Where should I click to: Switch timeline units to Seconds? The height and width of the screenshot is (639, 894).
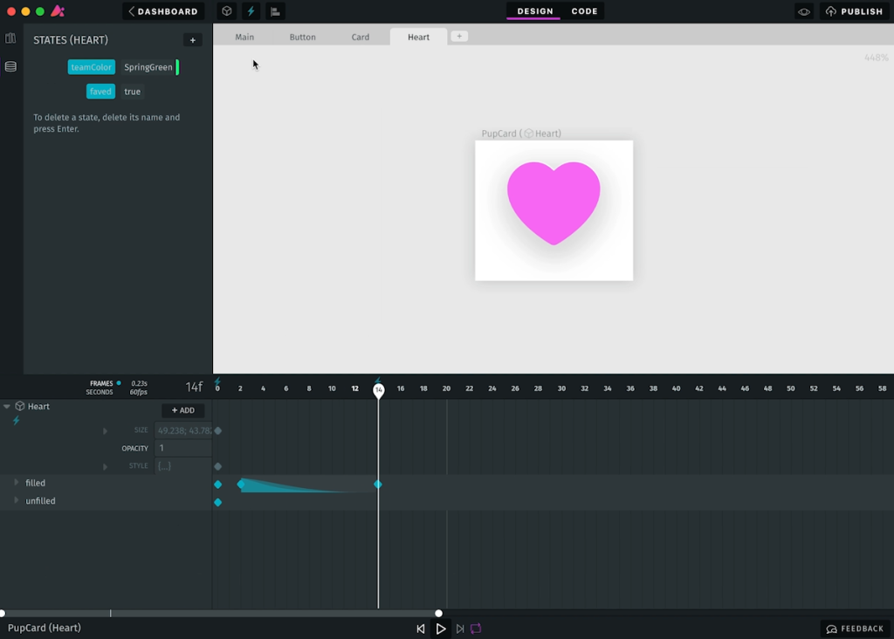[x=100, y=393]
